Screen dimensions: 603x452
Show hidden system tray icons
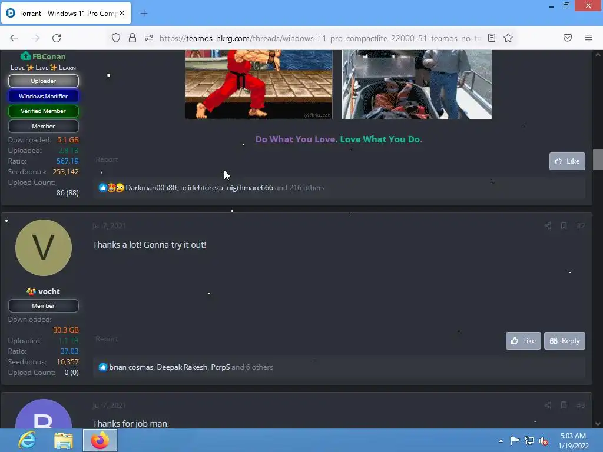tap(501, 441)
